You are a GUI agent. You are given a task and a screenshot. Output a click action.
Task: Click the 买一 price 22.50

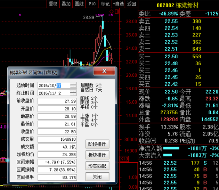[x=171, y=57]
